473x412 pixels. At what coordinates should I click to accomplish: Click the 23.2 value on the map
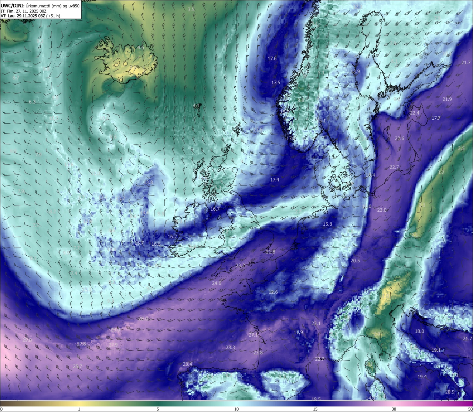point(241,265)
